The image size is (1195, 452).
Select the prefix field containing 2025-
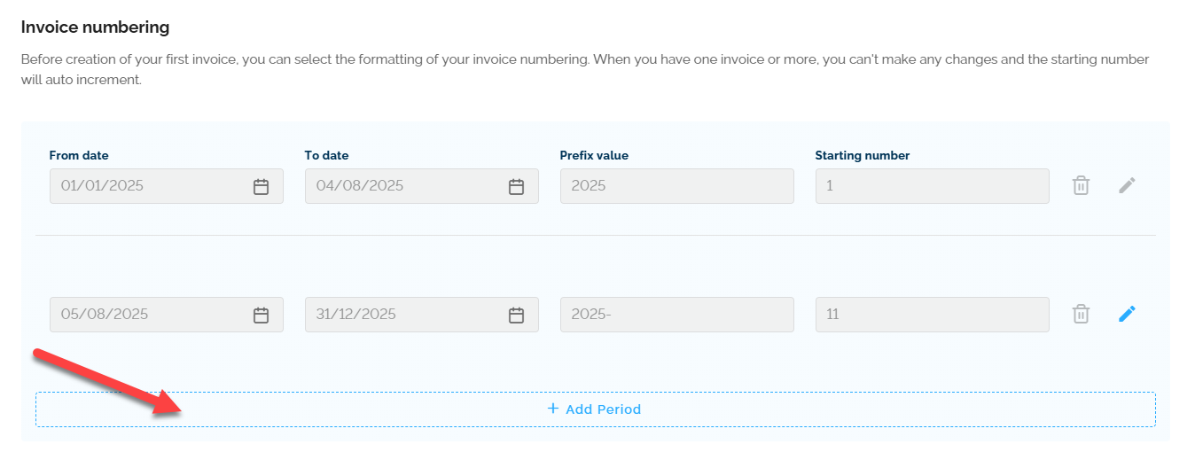[x=676, y=315]
